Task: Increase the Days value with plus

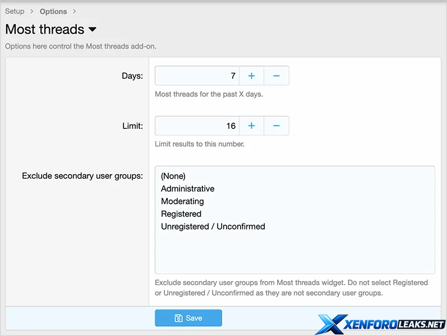Action: coord(251,76)
